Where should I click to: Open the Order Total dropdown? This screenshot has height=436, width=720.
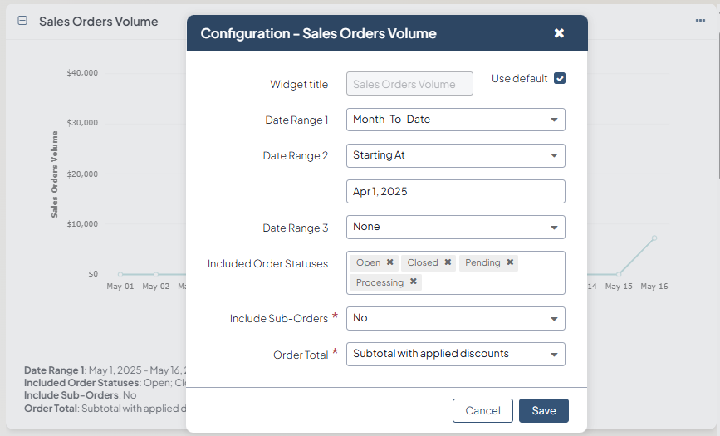[455, 354]
